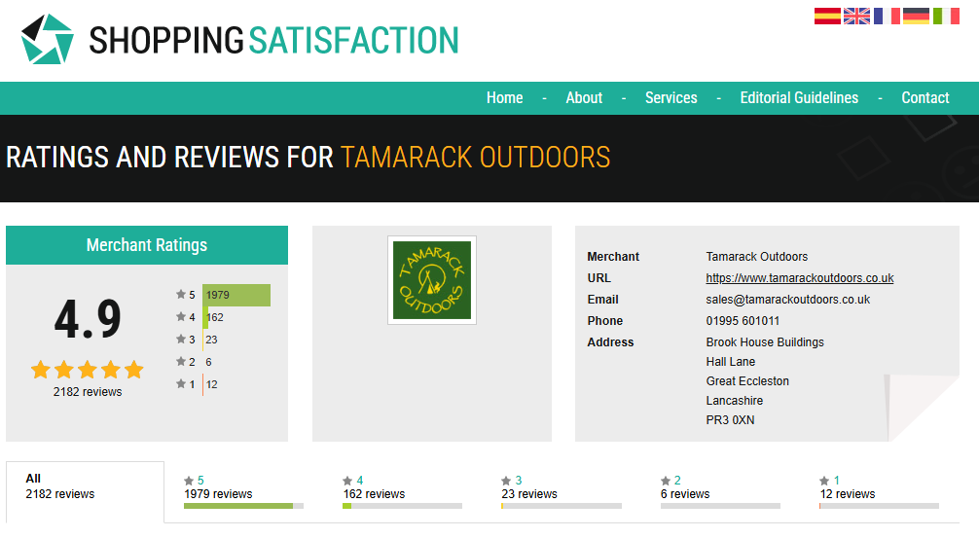This screenshot has width=979, height=538.
Task: Filter to 3-star 23 reviews
Action: point(561,488)
